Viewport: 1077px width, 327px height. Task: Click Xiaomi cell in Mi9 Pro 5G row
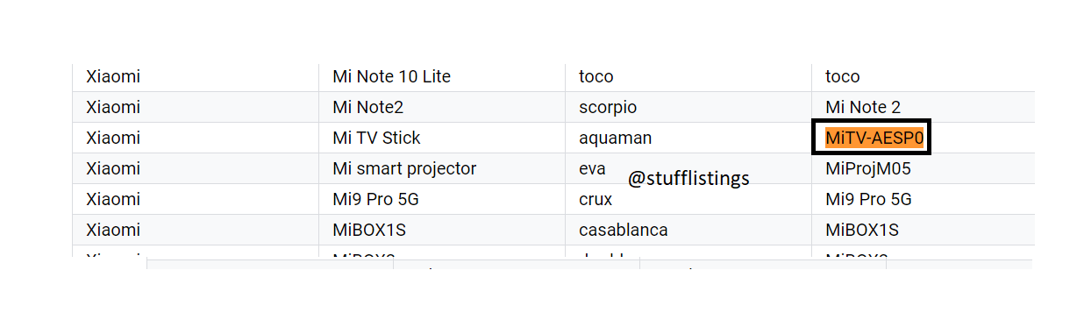point(196,199)
